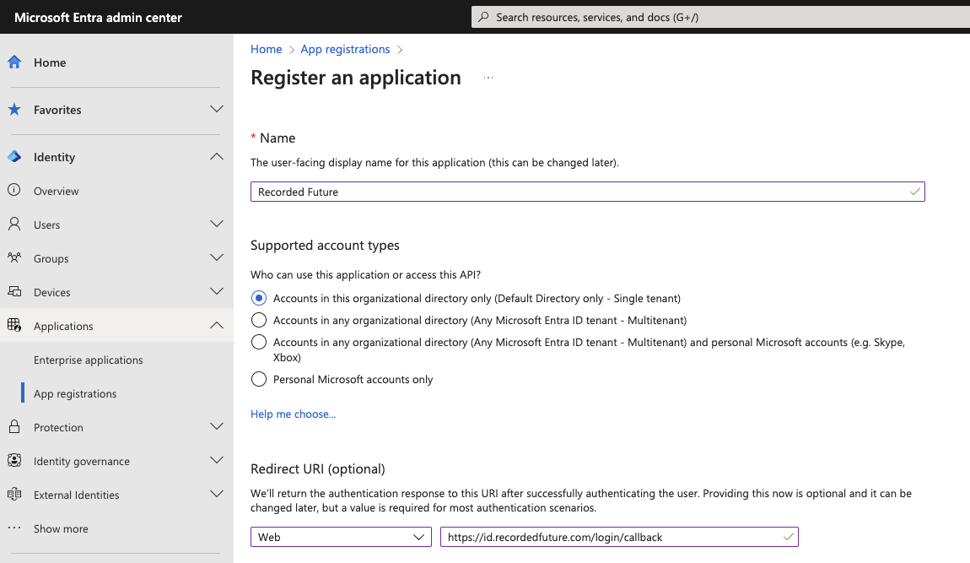
Task: Select single tenant accounts radio option
Action: click(x=259, y=298)
